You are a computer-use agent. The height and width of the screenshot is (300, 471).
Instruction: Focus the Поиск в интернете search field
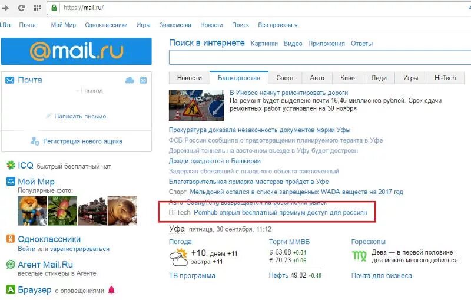pyautogui.click(x=320, y=57)
